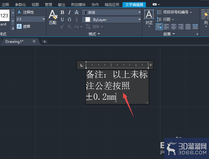Center the paragraph
The width and height of the screenshot is (209, 159).
coord(174,27)
